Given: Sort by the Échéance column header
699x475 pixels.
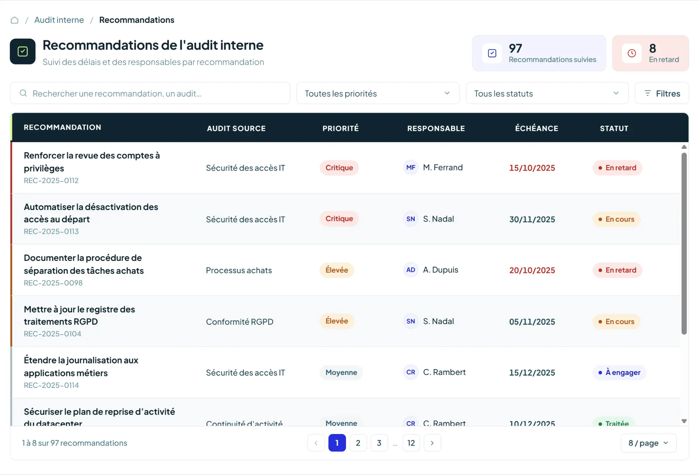Looking at the screenshot, I should tap(537, 128).
